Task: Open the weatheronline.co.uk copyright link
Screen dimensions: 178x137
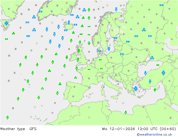Action: (154, 134)
